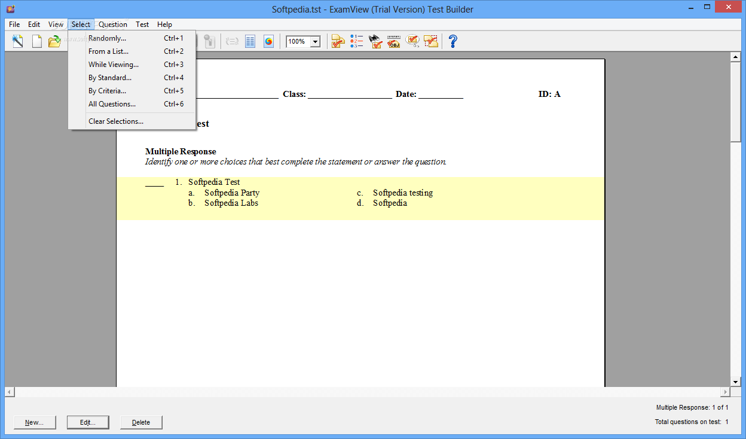The image size is (746, 439).
Task: Click the vertical scrollbar up arrow
Action: click(736, 57)
